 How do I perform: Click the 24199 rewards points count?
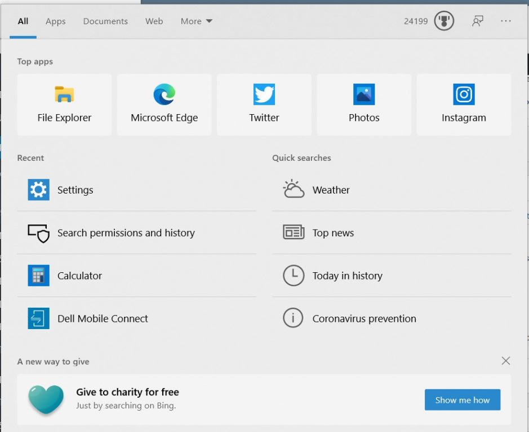[416, 21]
